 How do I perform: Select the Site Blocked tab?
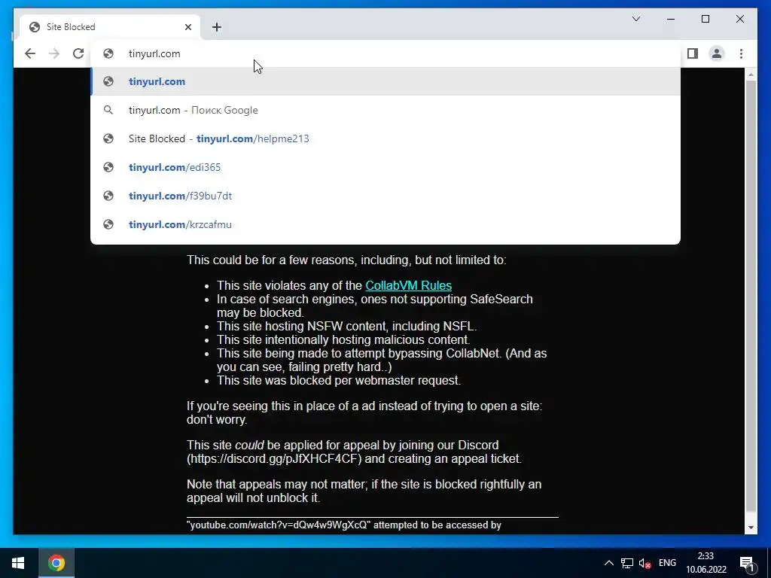coord(110,27)
